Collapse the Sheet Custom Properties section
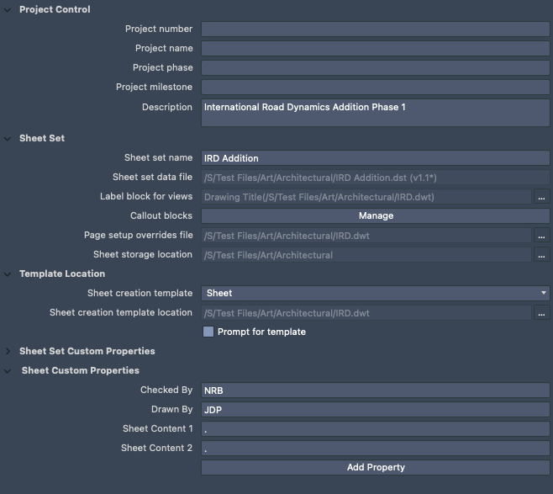 pyautogui.click(x=9, y=370)
